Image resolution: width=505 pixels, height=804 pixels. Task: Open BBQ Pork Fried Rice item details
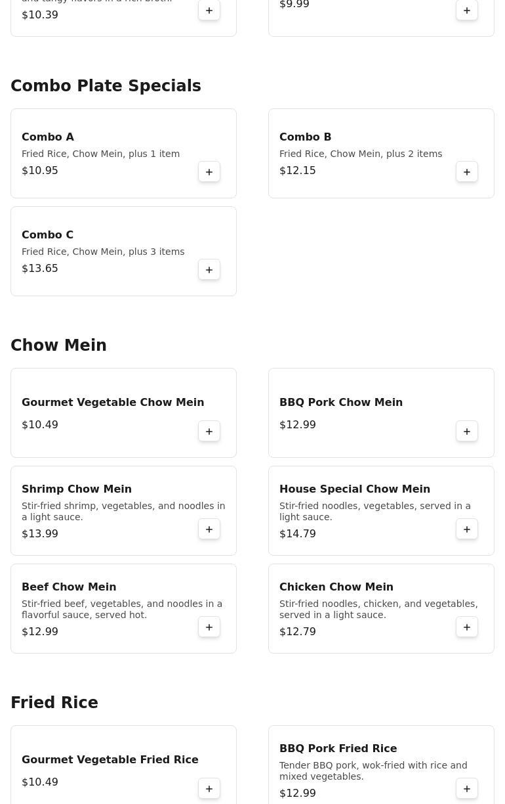pos(338,748)
